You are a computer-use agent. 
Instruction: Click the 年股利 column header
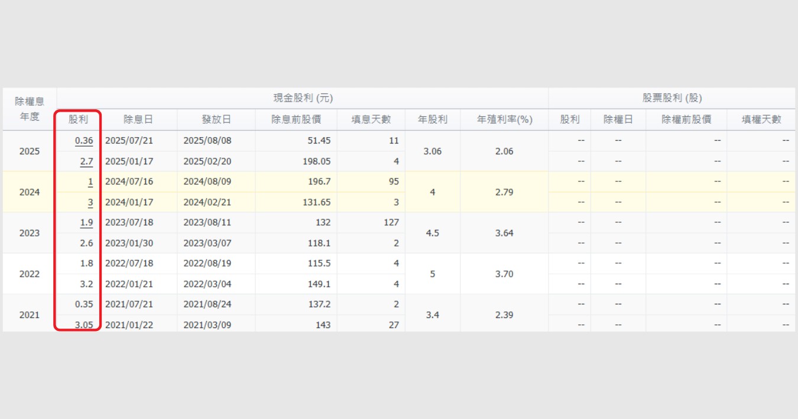(433, 119)
